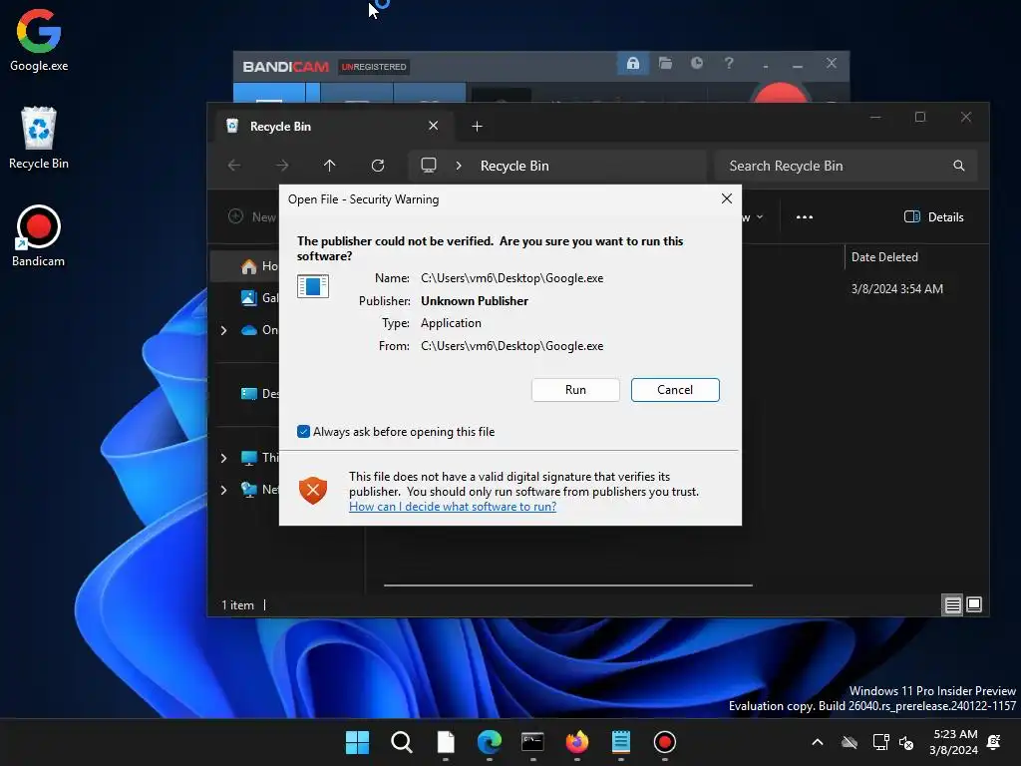Go up one folder level
The width and height of the screenshot is (1021, 766).
[x=329, y=166]
